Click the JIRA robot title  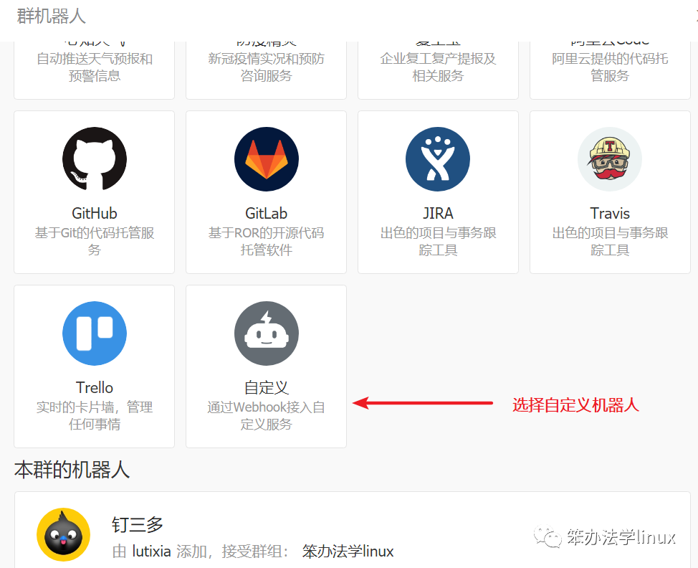(x=438, y=214)
